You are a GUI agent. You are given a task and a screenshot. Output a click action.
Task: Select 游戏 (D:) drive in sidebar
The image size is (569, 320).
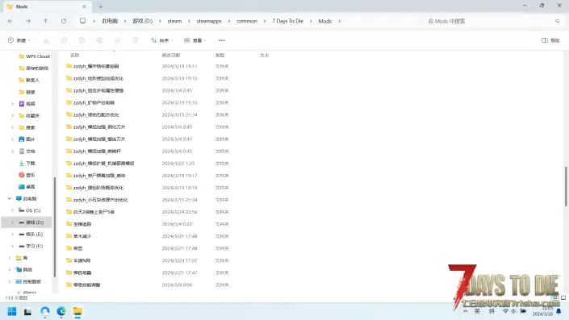(27, 222)
